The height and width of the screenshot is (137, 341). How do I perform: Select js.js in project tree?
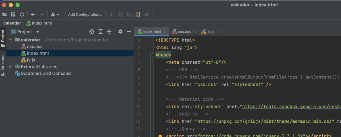(70, 60)
